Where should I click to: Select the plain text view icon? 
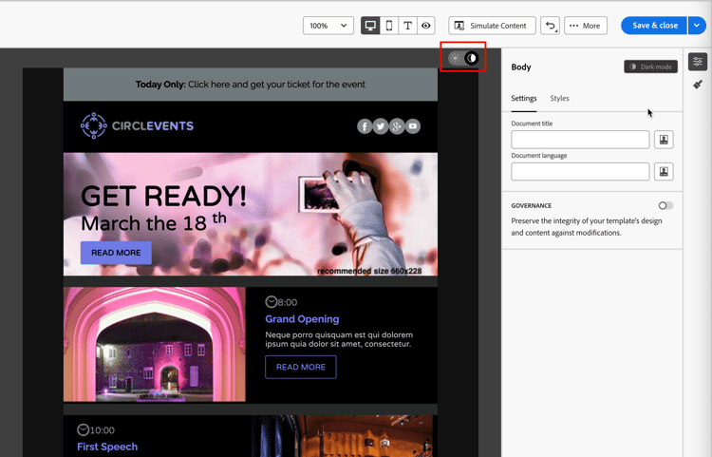click(408, 26)
